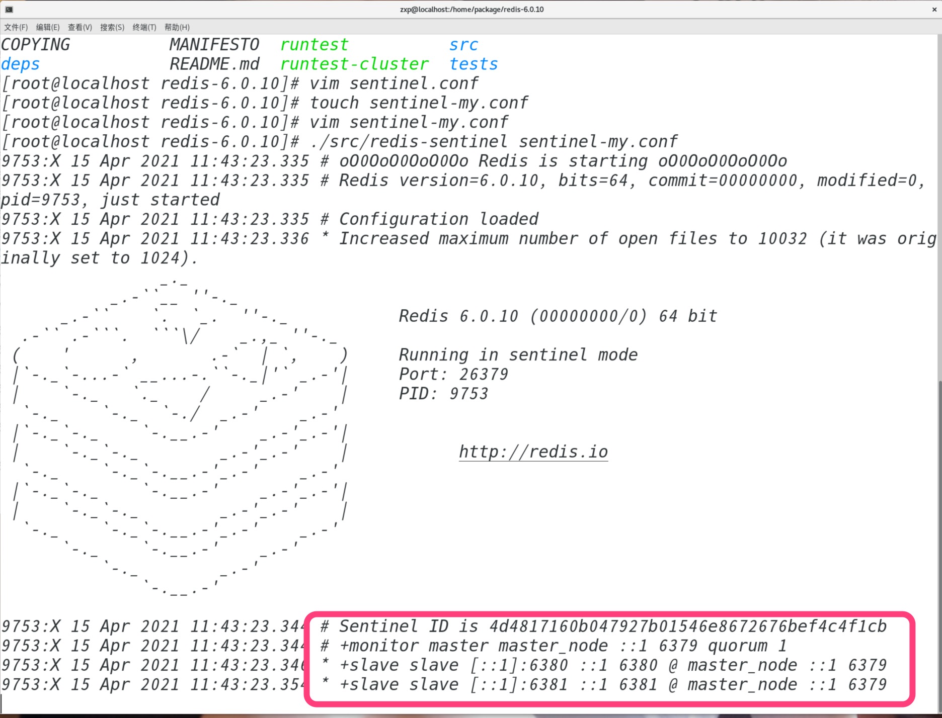Screen dimensions: 942x718
Task: Open the 搜索(S) menu
Action: click(112, 27)
